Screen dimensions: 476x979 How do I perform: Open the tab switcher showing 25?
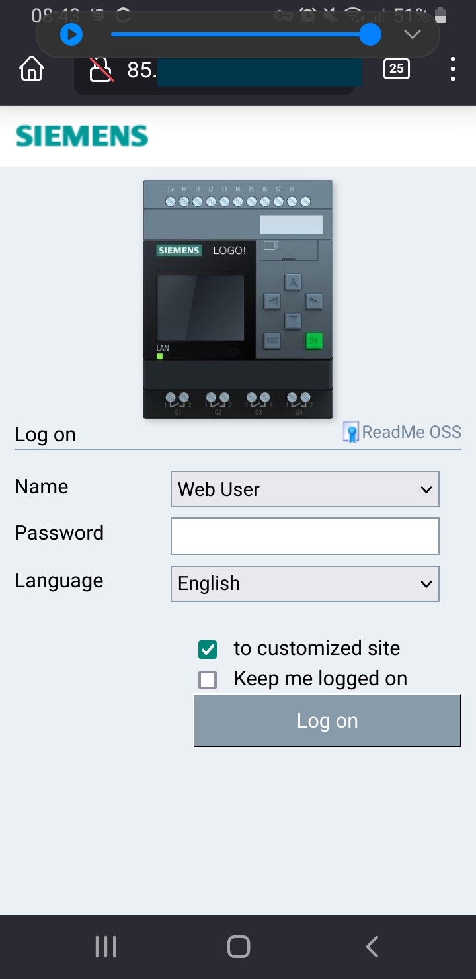coord(397,69)
